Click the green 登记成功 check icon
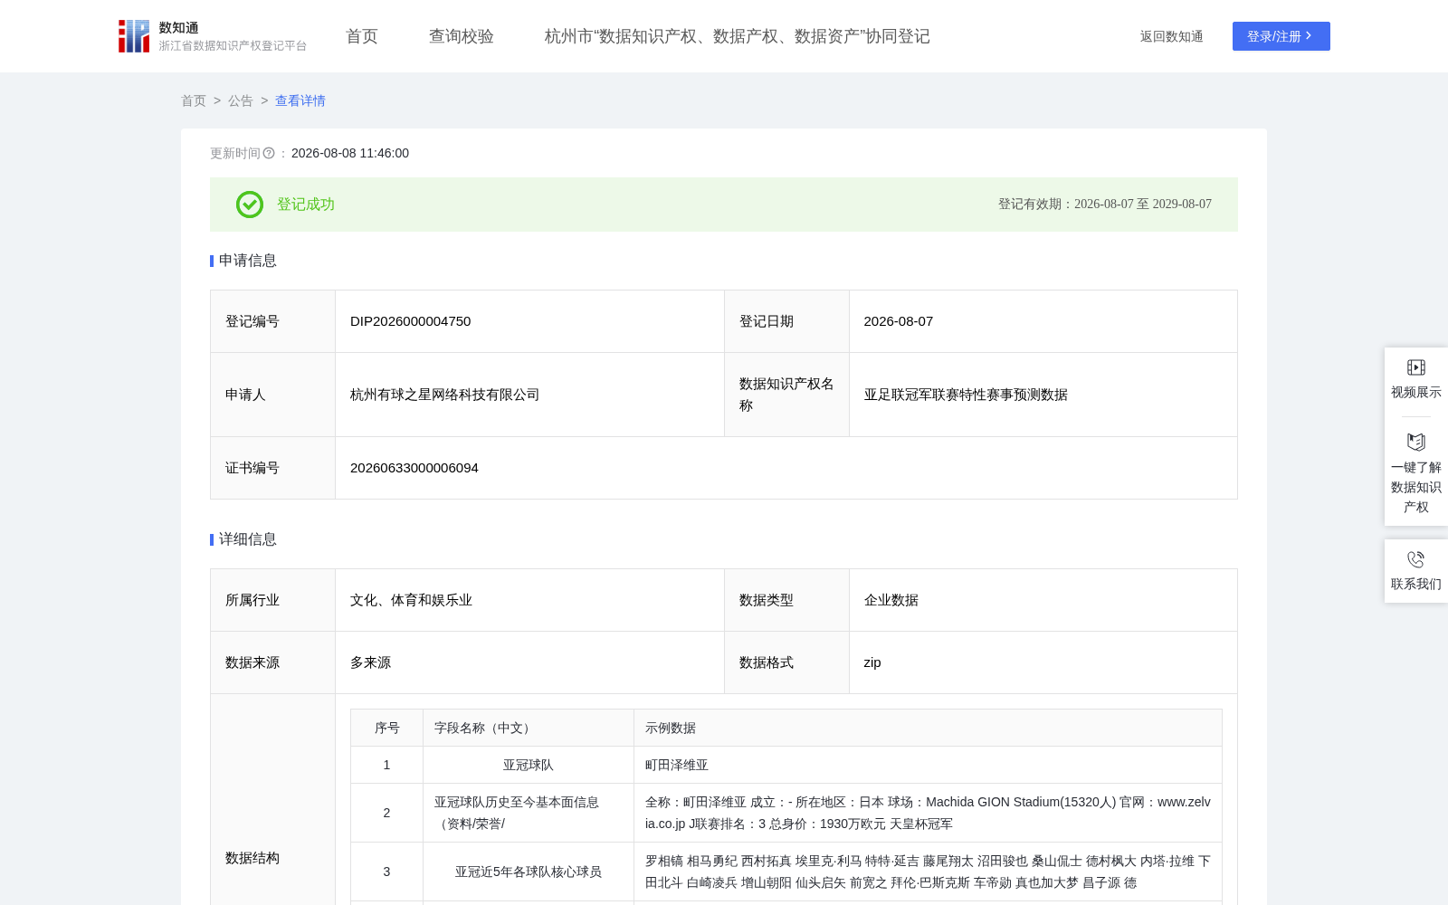The image size is (1448, 905). pyautogui.click(x=250, y=205)
